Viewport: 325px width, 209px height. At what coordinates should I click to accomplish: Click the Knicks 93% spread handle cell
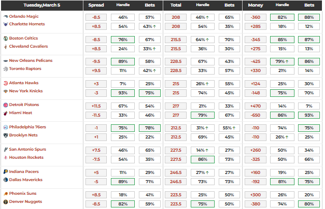[x=122, y=93]
